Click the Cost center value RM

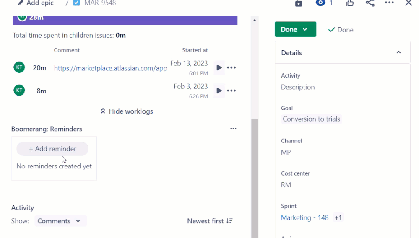(x=286, y=185)
